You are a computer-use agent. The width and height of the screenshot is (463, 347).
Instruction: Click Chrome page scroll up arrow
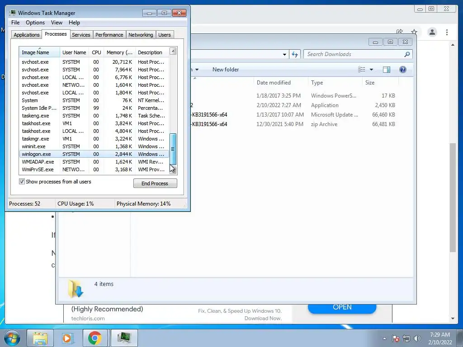[453, 45]
